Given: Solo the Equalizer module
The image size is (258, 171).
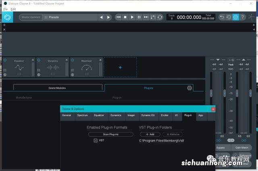Looking at the screenshot, I should [x=5, y=75].
